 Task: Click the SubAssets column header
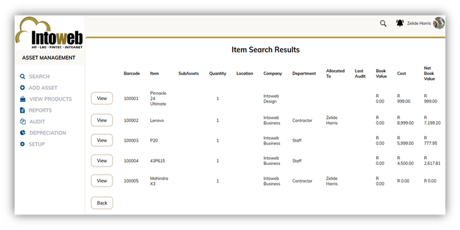pyautogui.click(x=189, y=74)
